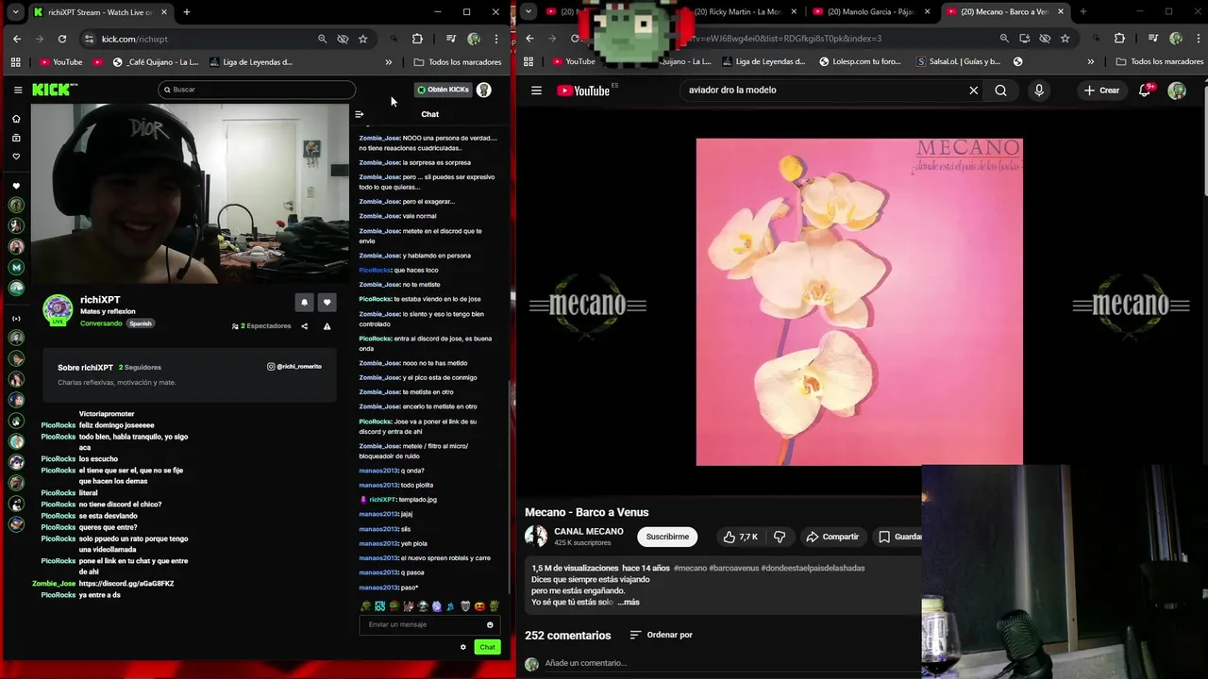Open the apps grid icon in Kick window
The height and width of the screenshot is (679, 1208).
pyautogui.click(x=16, y=62)
